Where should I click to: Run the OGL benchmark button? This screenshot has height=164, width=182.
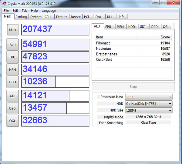tap(12, 121)
